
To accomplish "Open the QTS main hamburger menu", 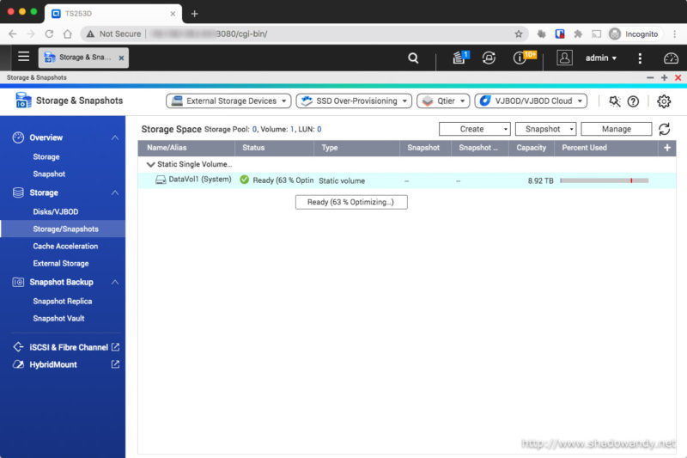I will click(23, 58).
